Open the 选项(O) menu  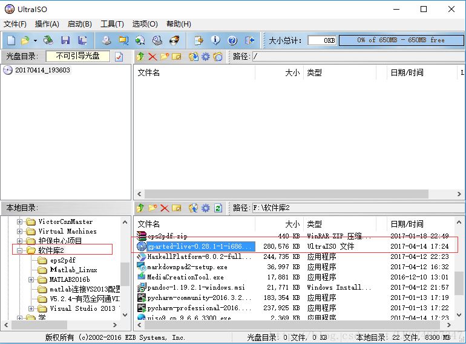[145, 24]
